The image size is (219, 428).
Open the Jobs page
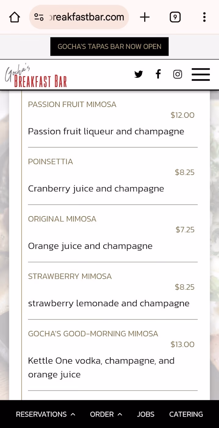[x=146, y=415]
